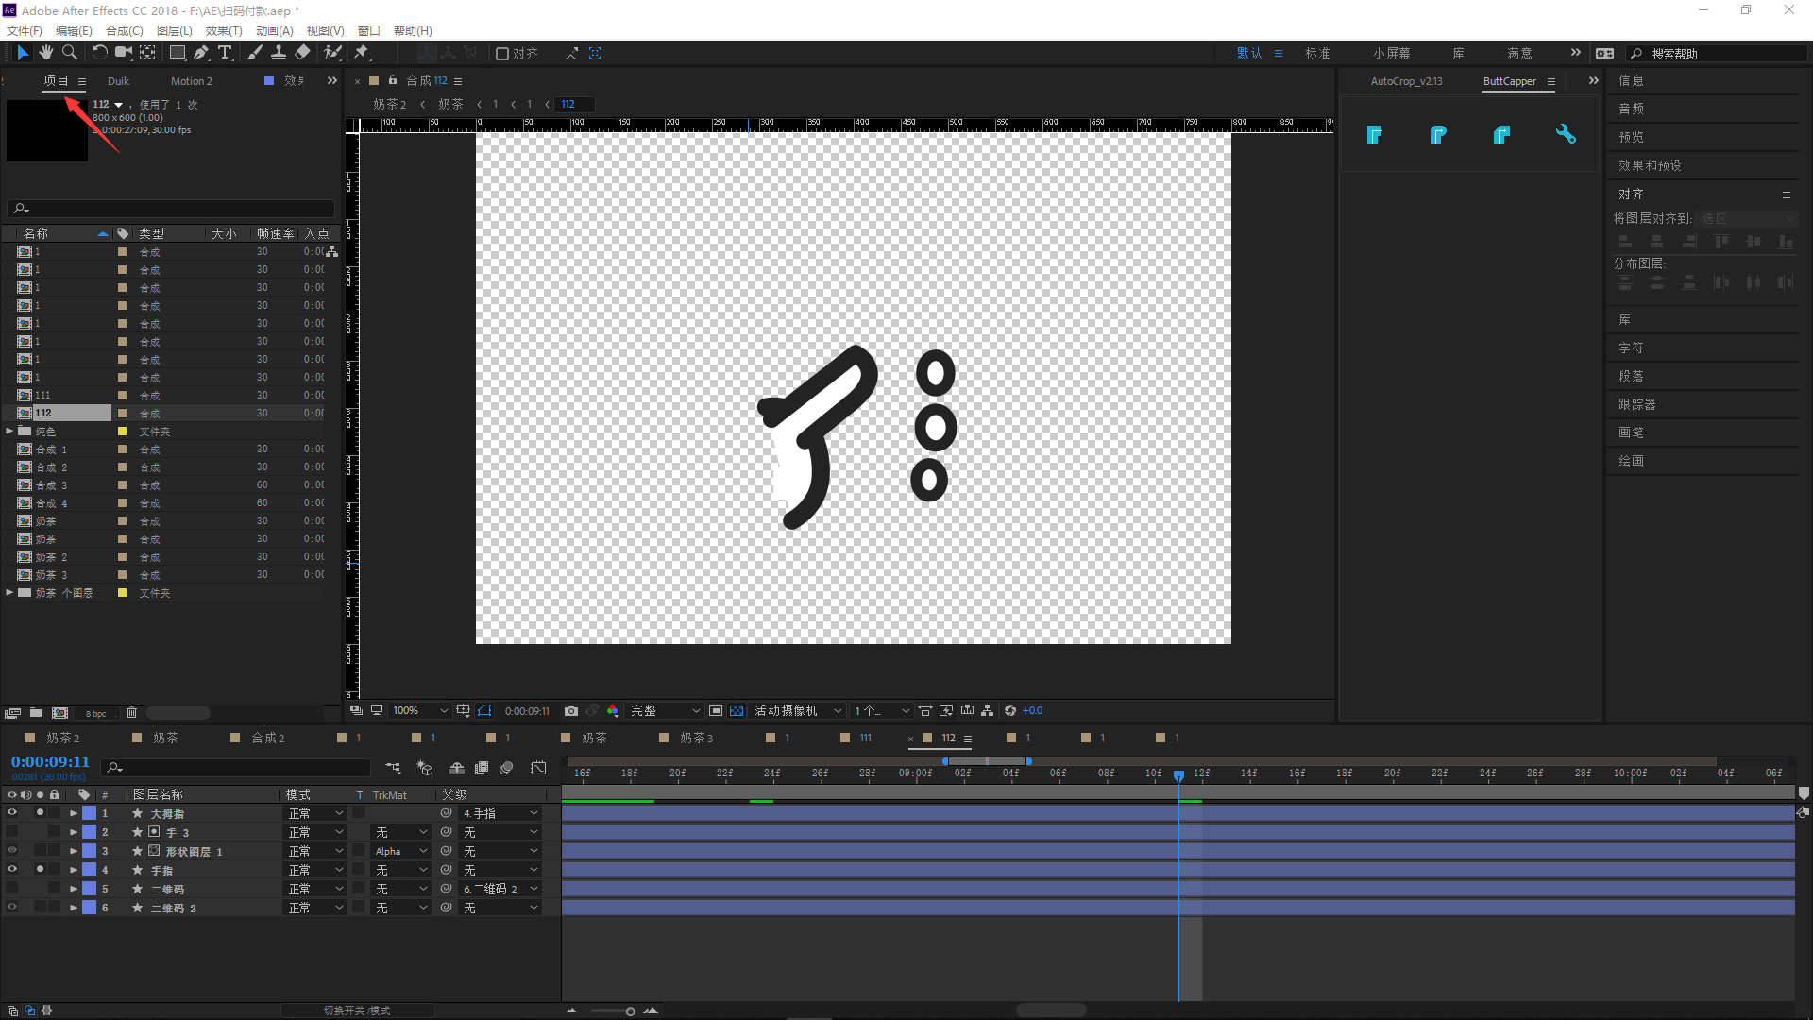Choose the Horizontal Type tool
This screenshot has width=1813, height=1020.
coord(225,53)
